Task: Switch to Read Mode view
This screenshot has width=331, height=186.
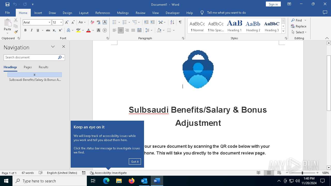Action: (x=259, y=173)
